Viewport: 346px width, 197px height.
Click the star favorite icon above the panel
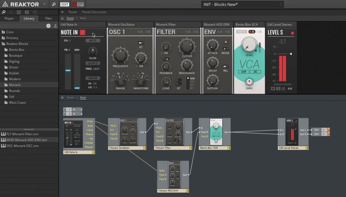[62, 12]
